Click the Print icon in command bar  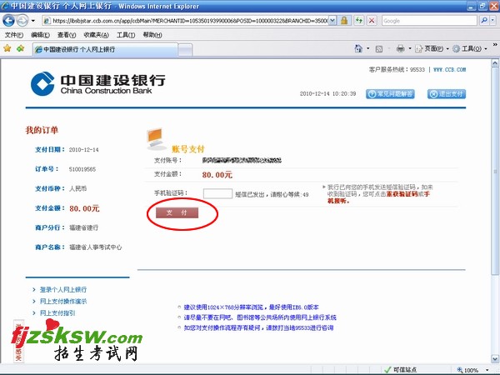[401, 48]
